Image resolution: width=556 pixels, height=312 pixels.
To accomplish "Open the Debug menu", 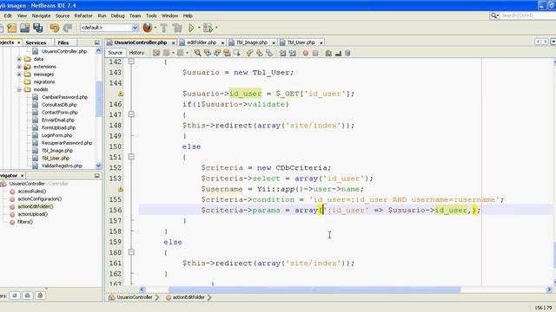I will 118,16.
